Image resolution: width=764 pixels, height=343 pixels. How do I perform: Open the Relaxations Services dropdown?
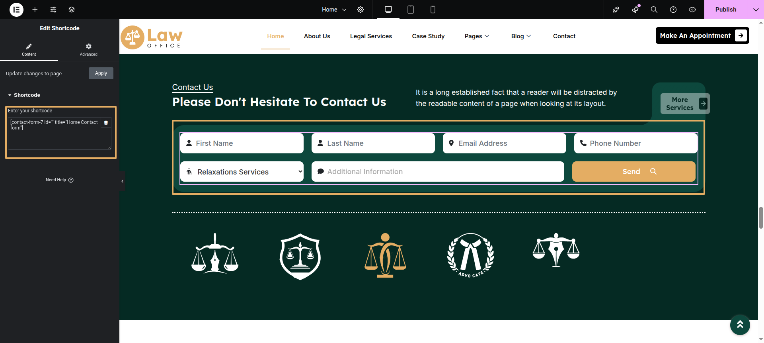pos(242,172)
